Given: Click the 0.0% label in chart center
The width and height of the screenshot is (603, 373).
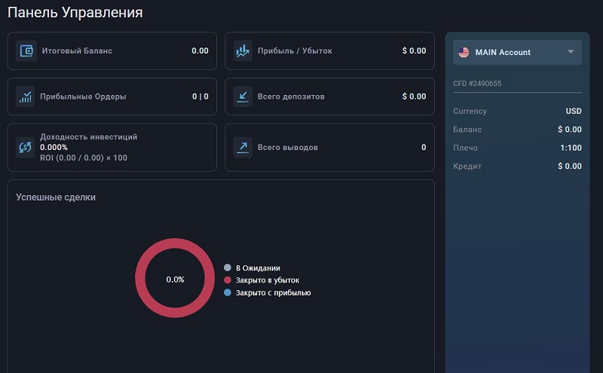Looking at the screenshot, I should click(x=175, y=280).
